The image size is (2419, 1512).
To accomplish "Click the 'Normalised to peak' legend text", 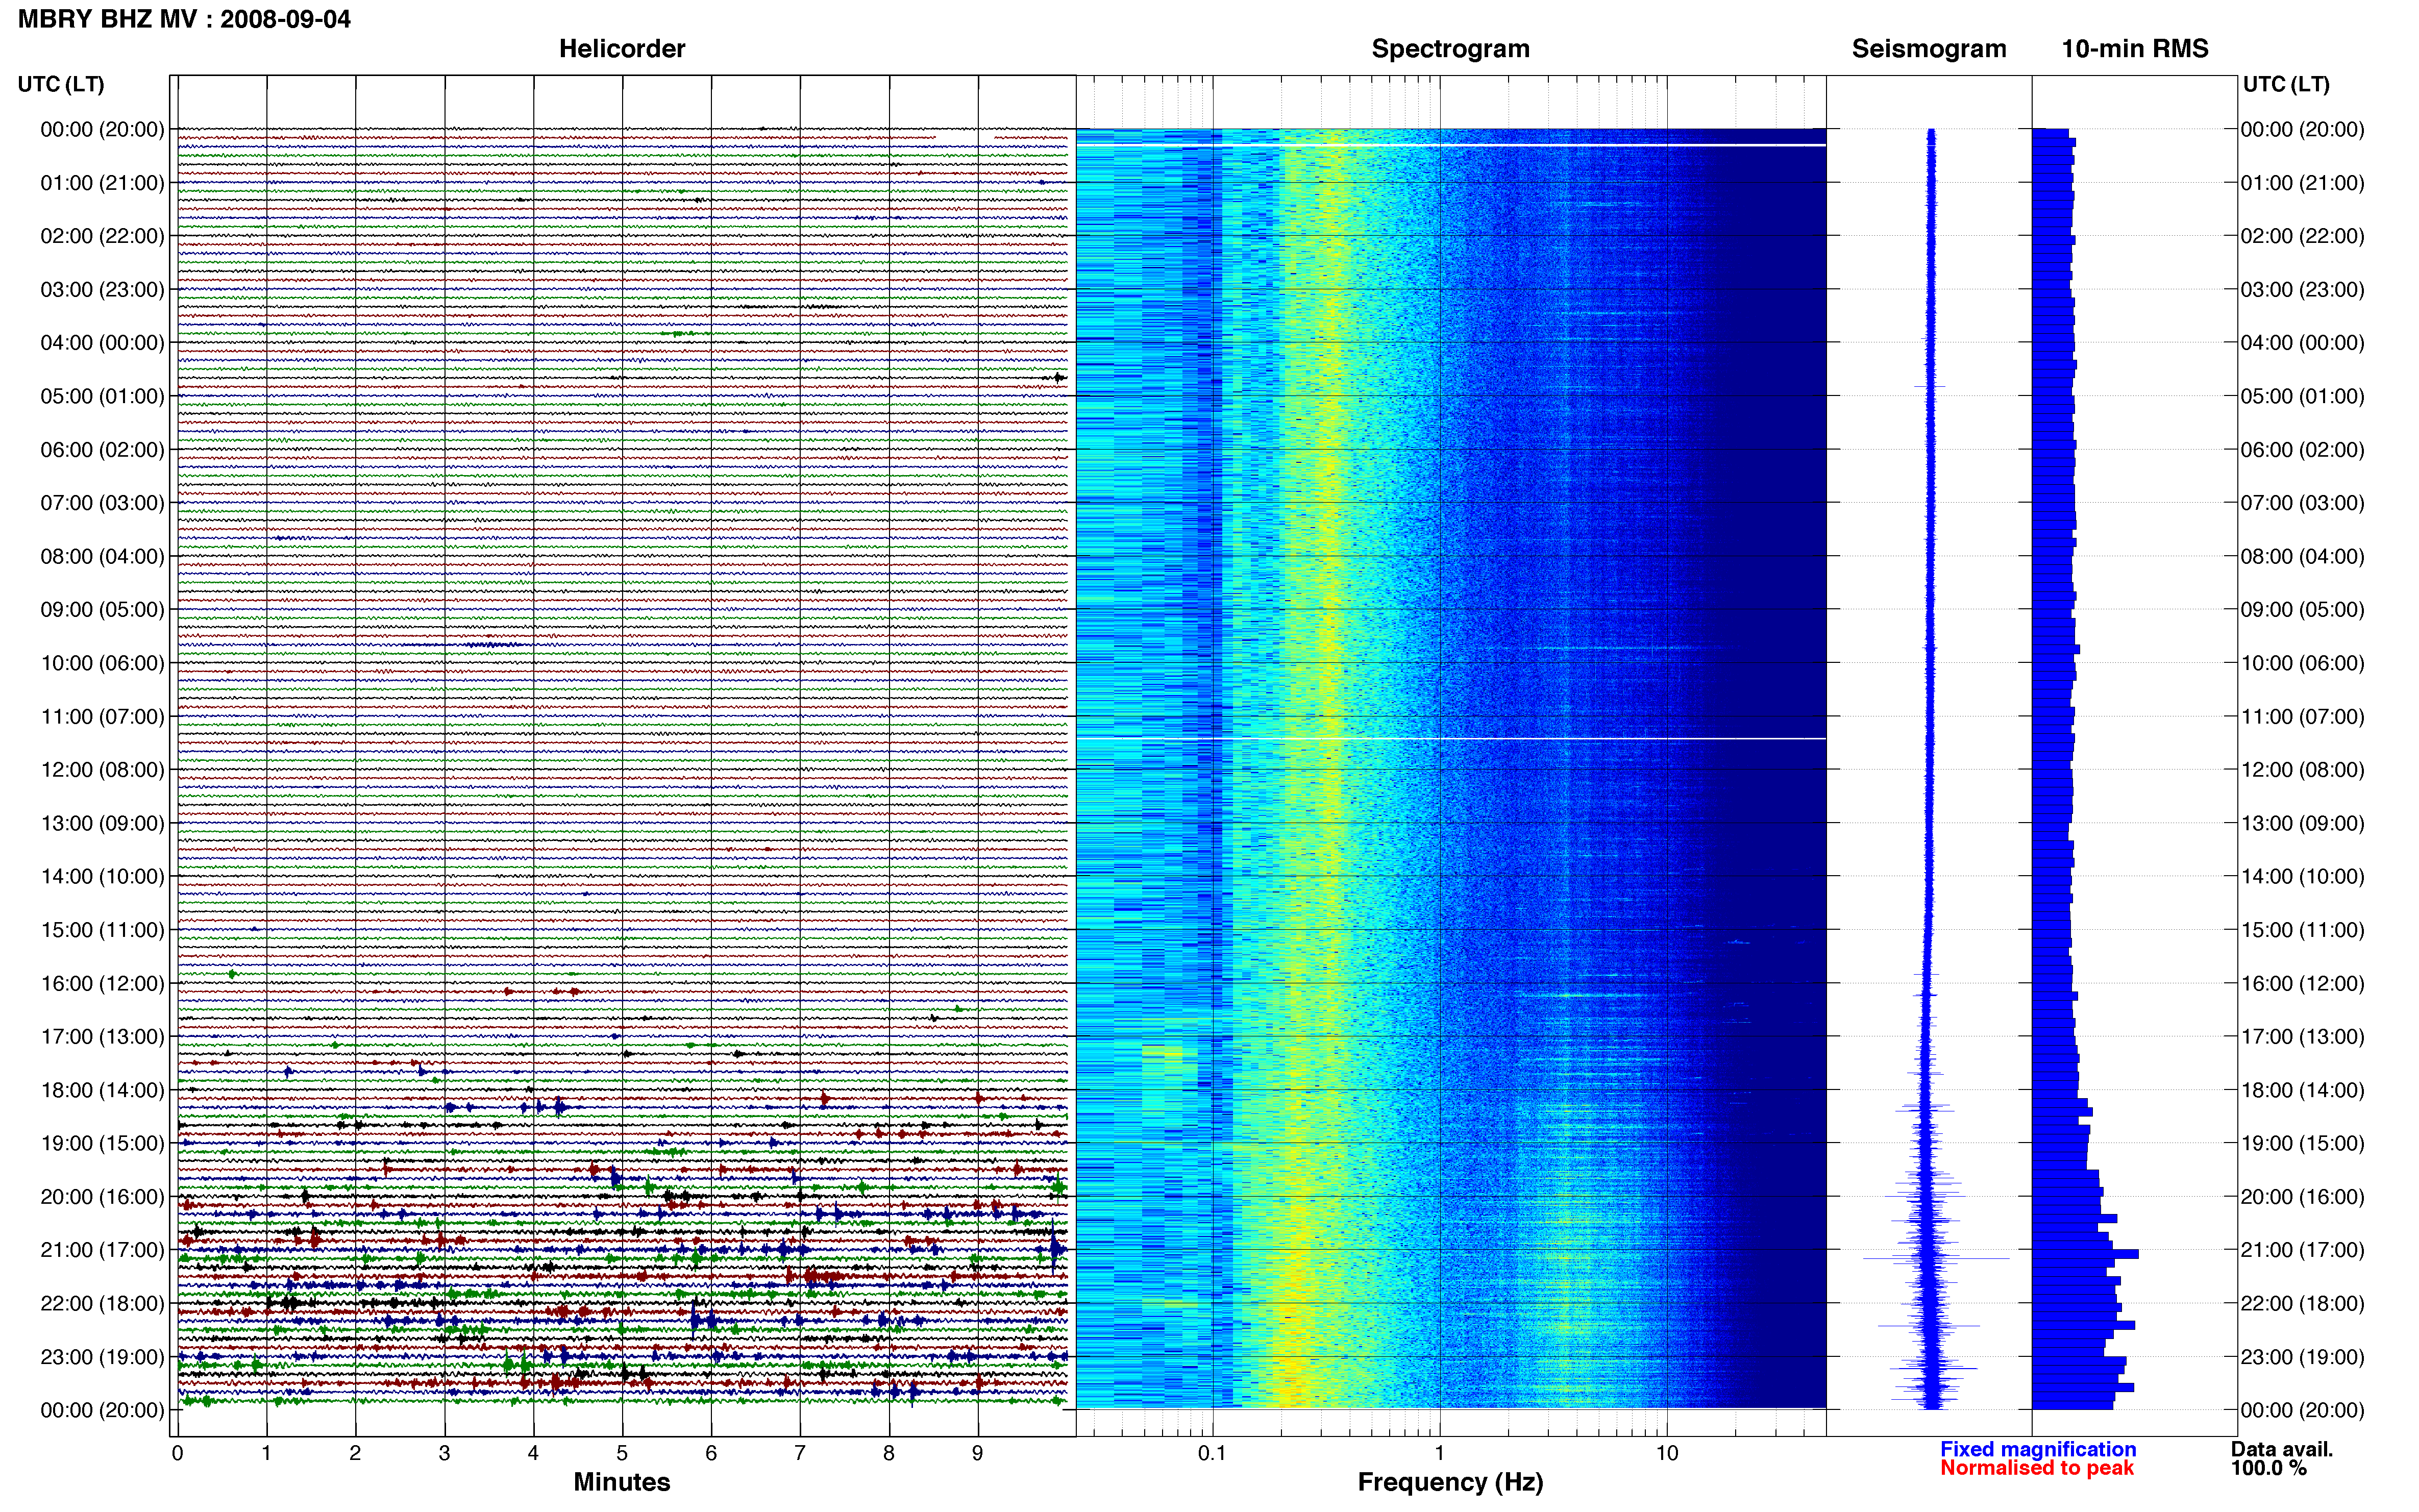I will coord(2037,1468).
